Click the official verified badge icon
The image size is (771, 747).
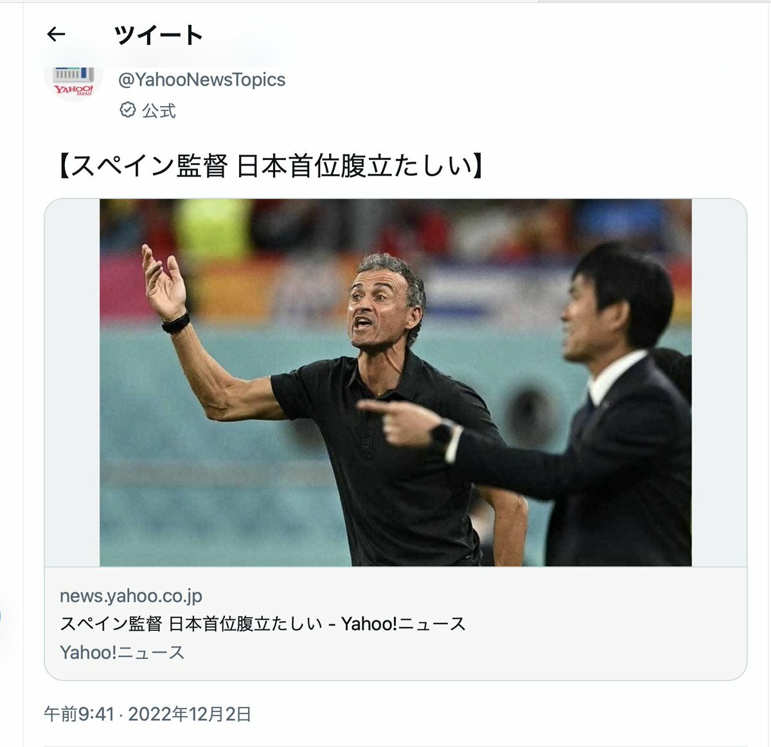(x=128, y=110)
